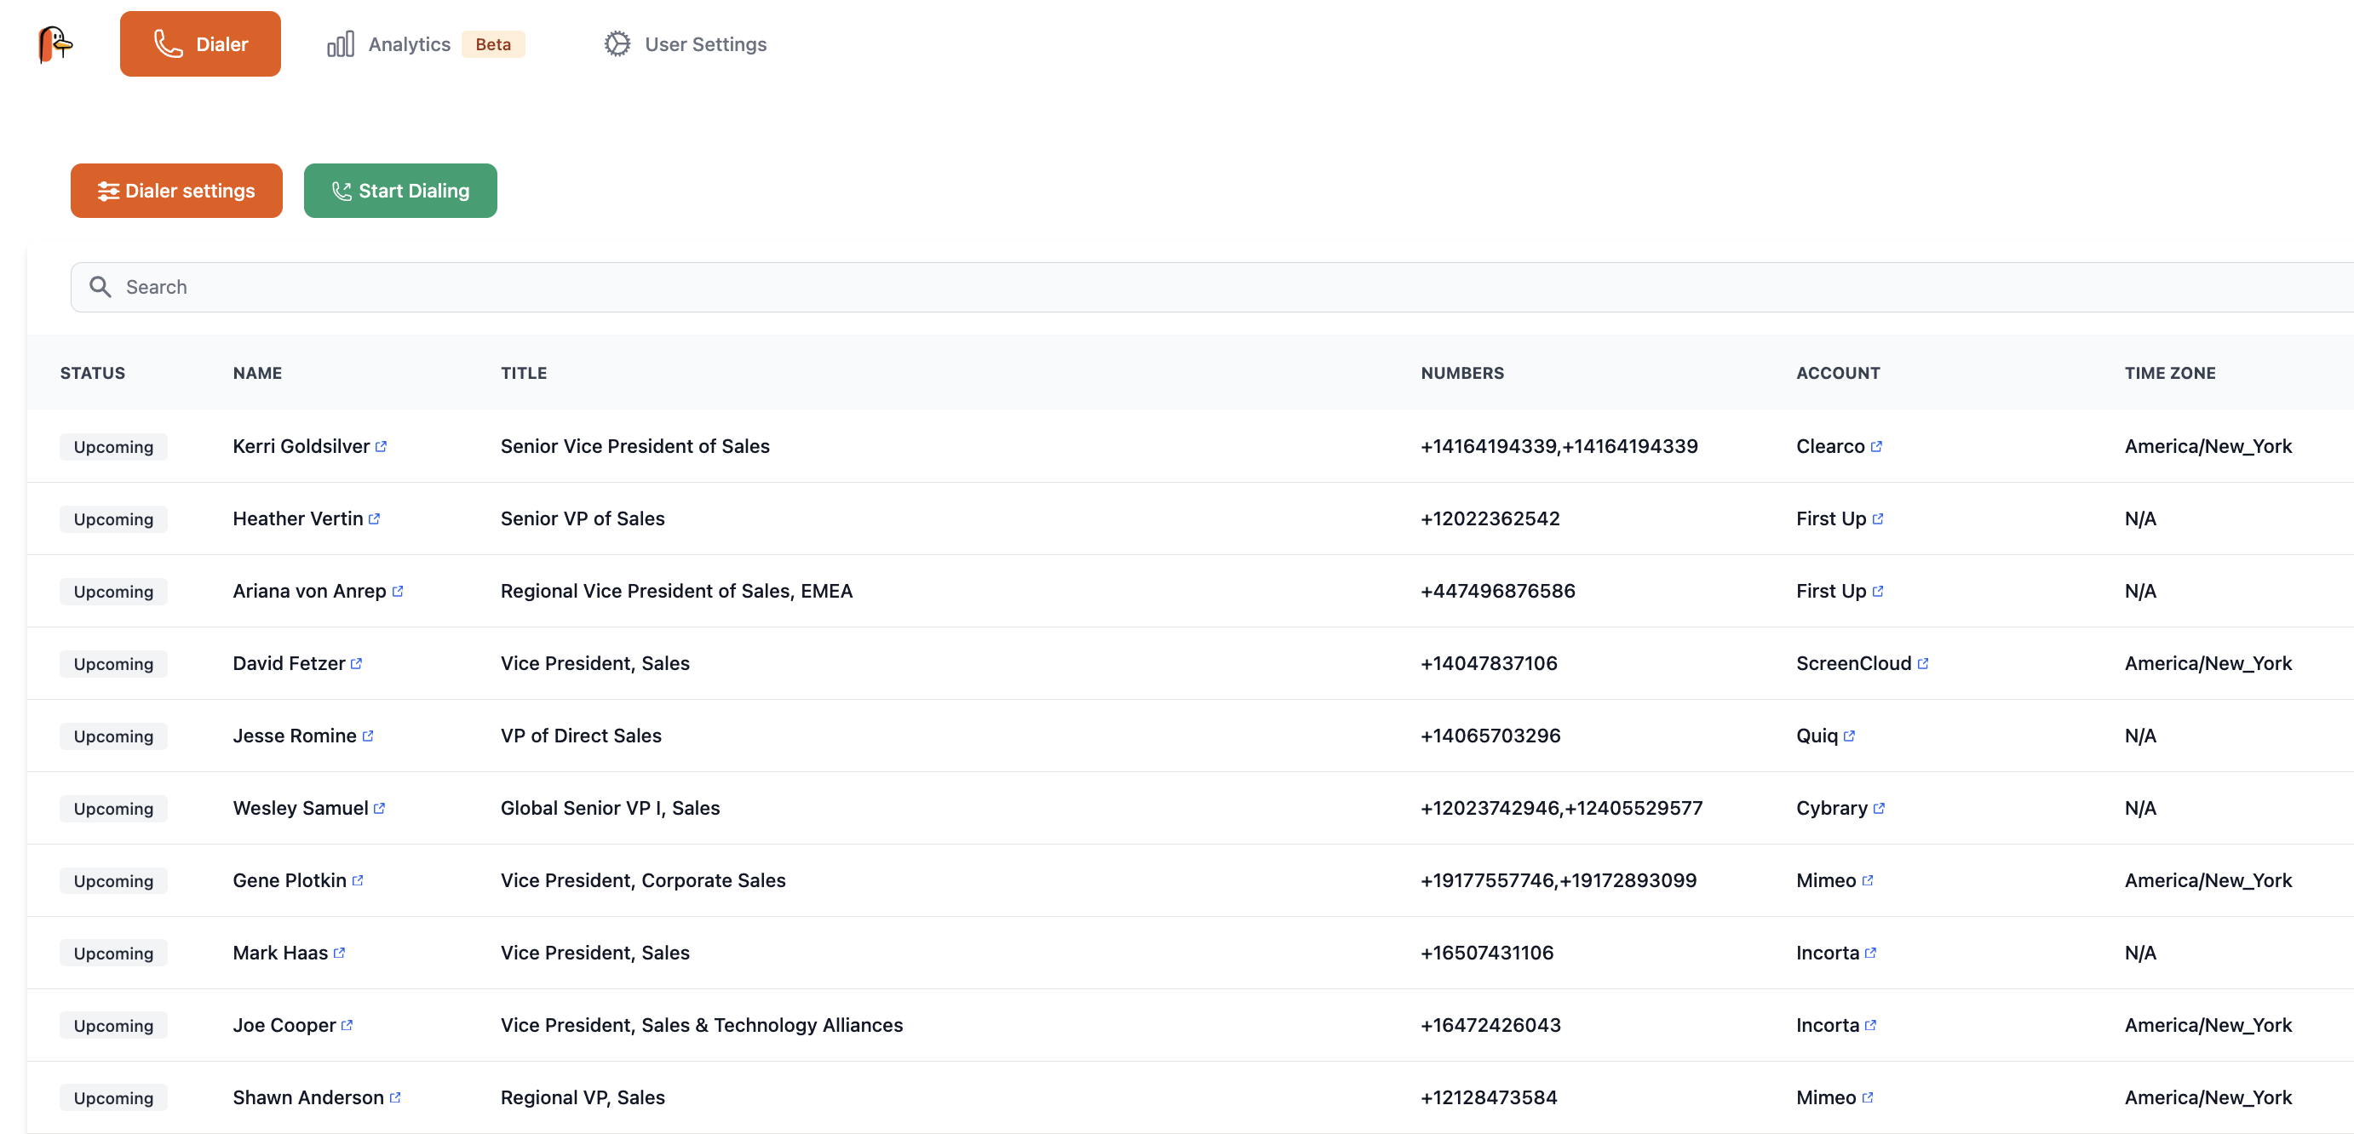Switch to the Dialer tab

(x=200, y=44)
